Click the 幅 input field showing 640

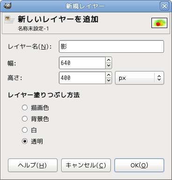coord(82,63)
